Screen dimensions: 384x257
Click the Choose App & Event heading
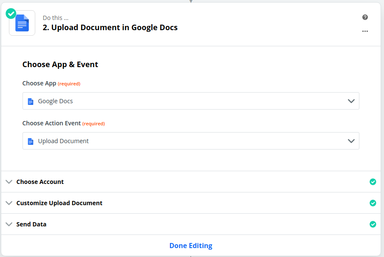tap(60, 65)
